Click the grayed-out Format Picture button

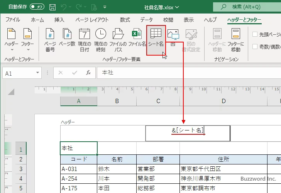[x=191, y=40]
